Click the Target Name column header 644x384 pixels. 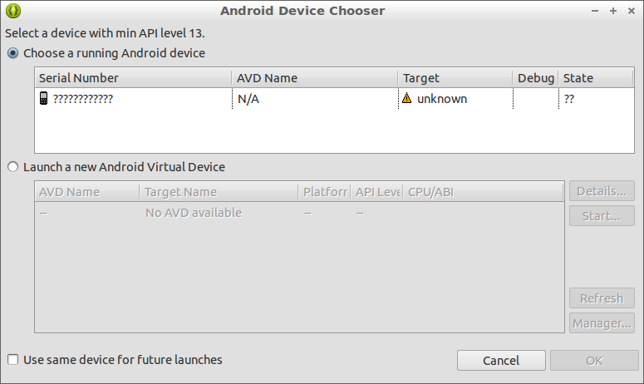coord(219,192)
